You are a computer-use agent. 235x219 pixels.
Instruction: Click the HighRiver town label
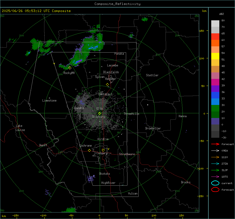(108, 183)
